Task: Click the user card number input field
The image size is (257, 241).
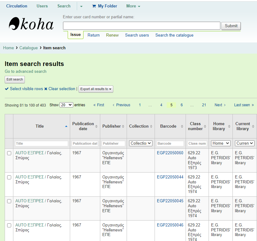Action: click(142, 26)
